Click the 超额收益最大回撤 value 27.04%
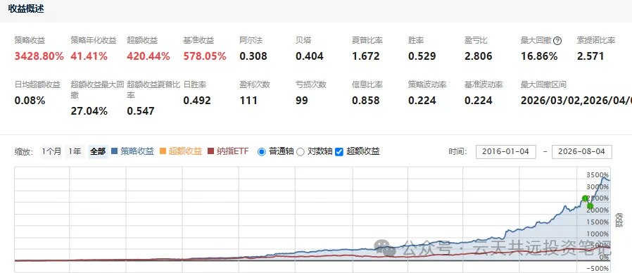 (89, 111)
